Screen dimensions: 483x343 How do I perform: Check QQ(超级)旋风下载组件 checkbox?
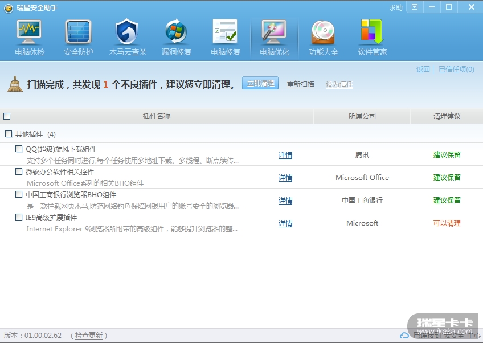[19, 149]
